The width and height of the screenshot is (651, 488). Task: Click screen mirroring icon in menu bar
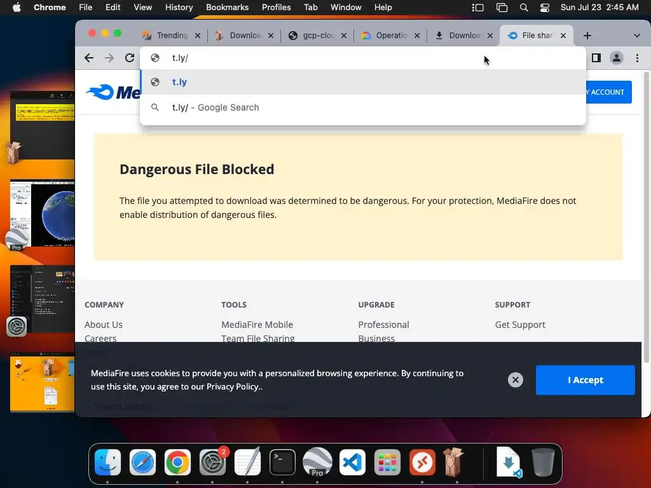click(502, 8)
